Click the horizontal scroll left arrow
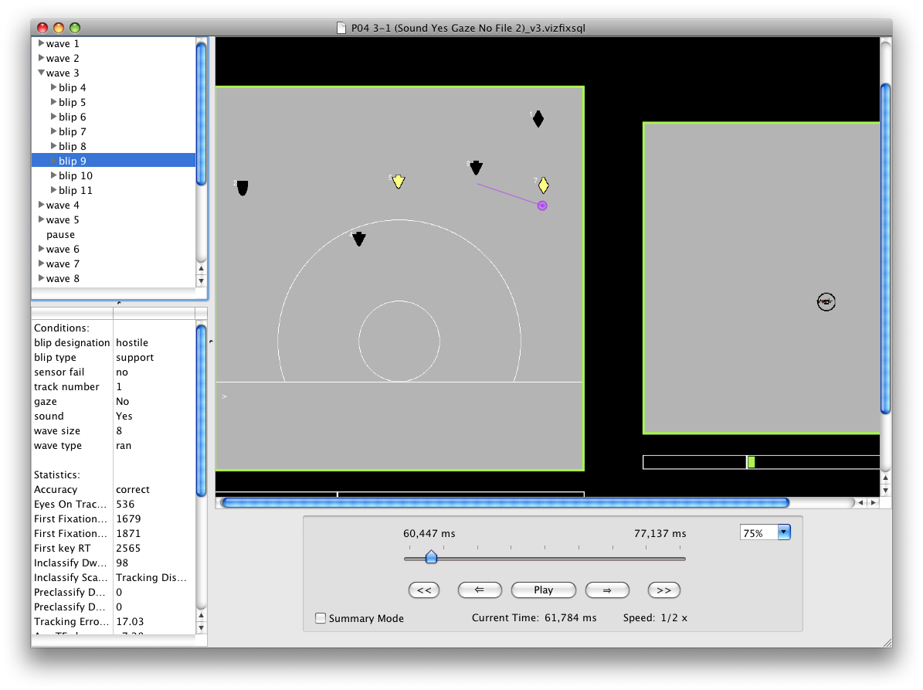Viewport: 923px width, 690px height. pos(860,503)
